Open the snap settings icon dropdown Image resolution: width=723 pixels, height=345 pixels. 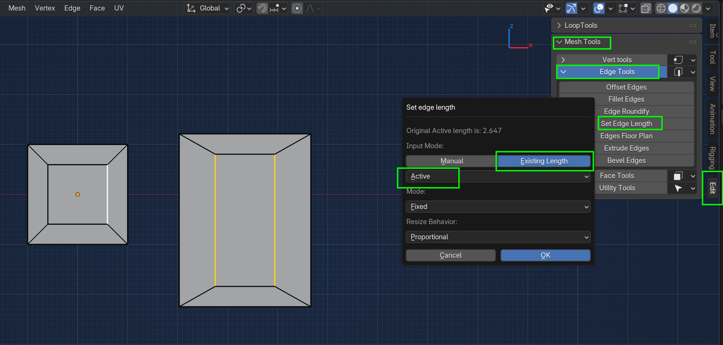click(279, 8)
